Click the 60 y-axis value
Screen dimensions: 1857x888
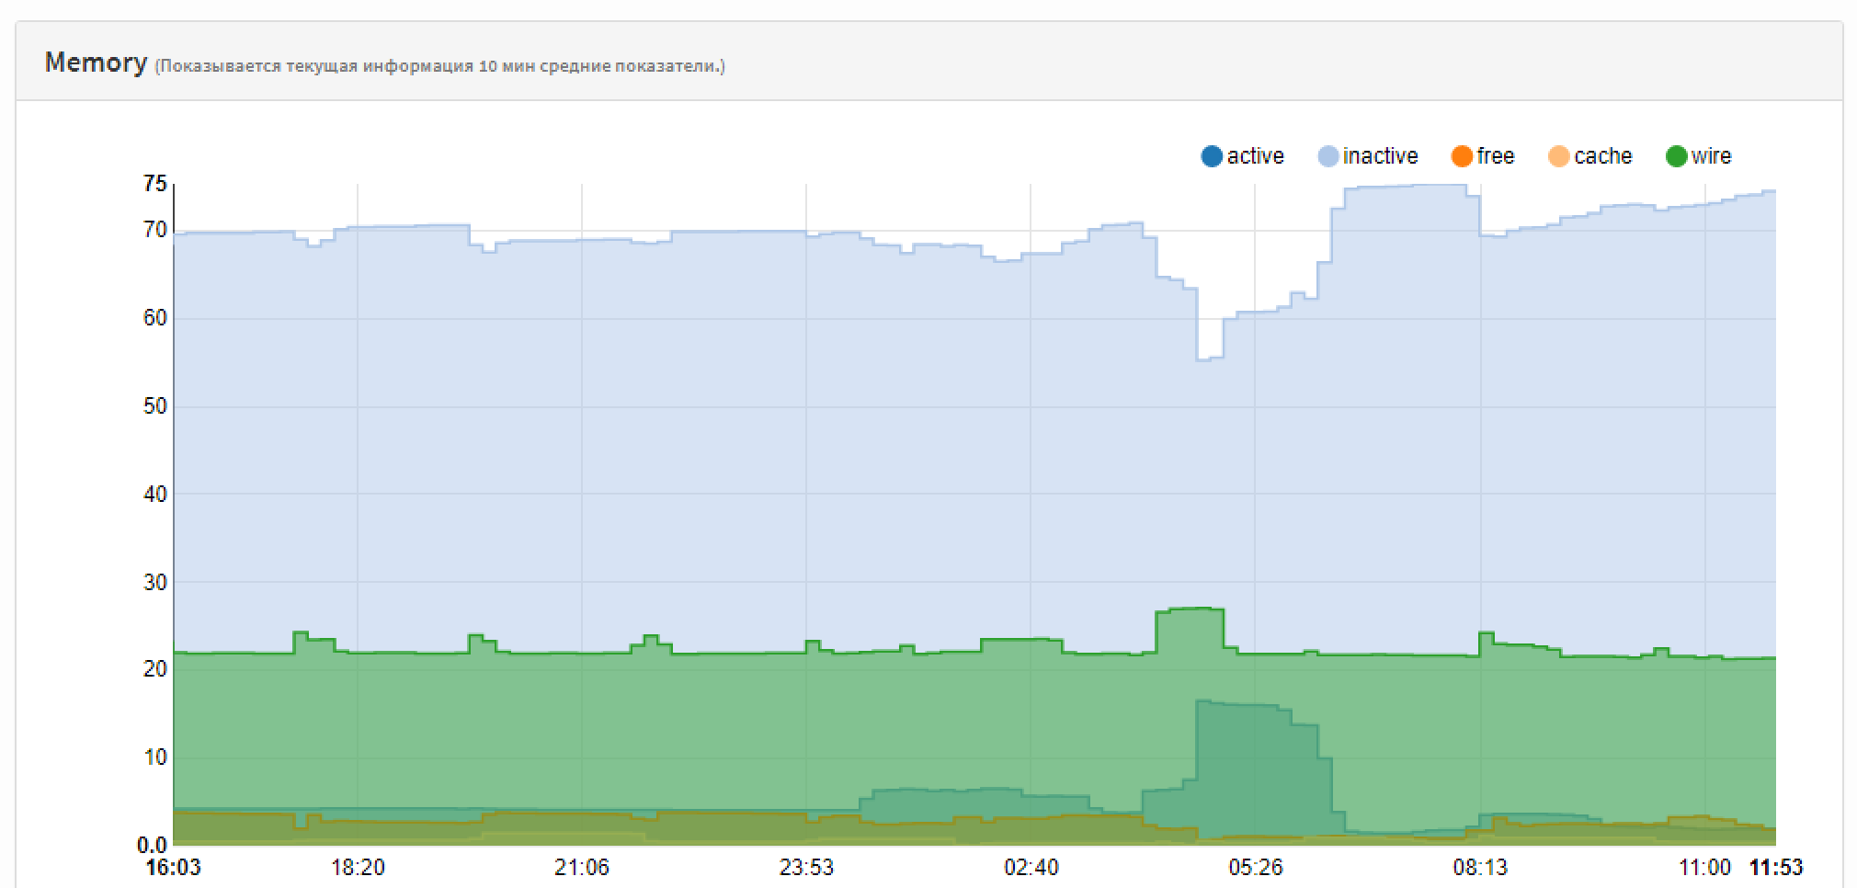click(x=155, y=318)
